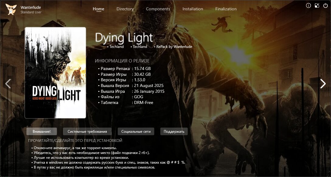331x177 pixels.
Task: Open the Directory tab
Action: point(125,9)
